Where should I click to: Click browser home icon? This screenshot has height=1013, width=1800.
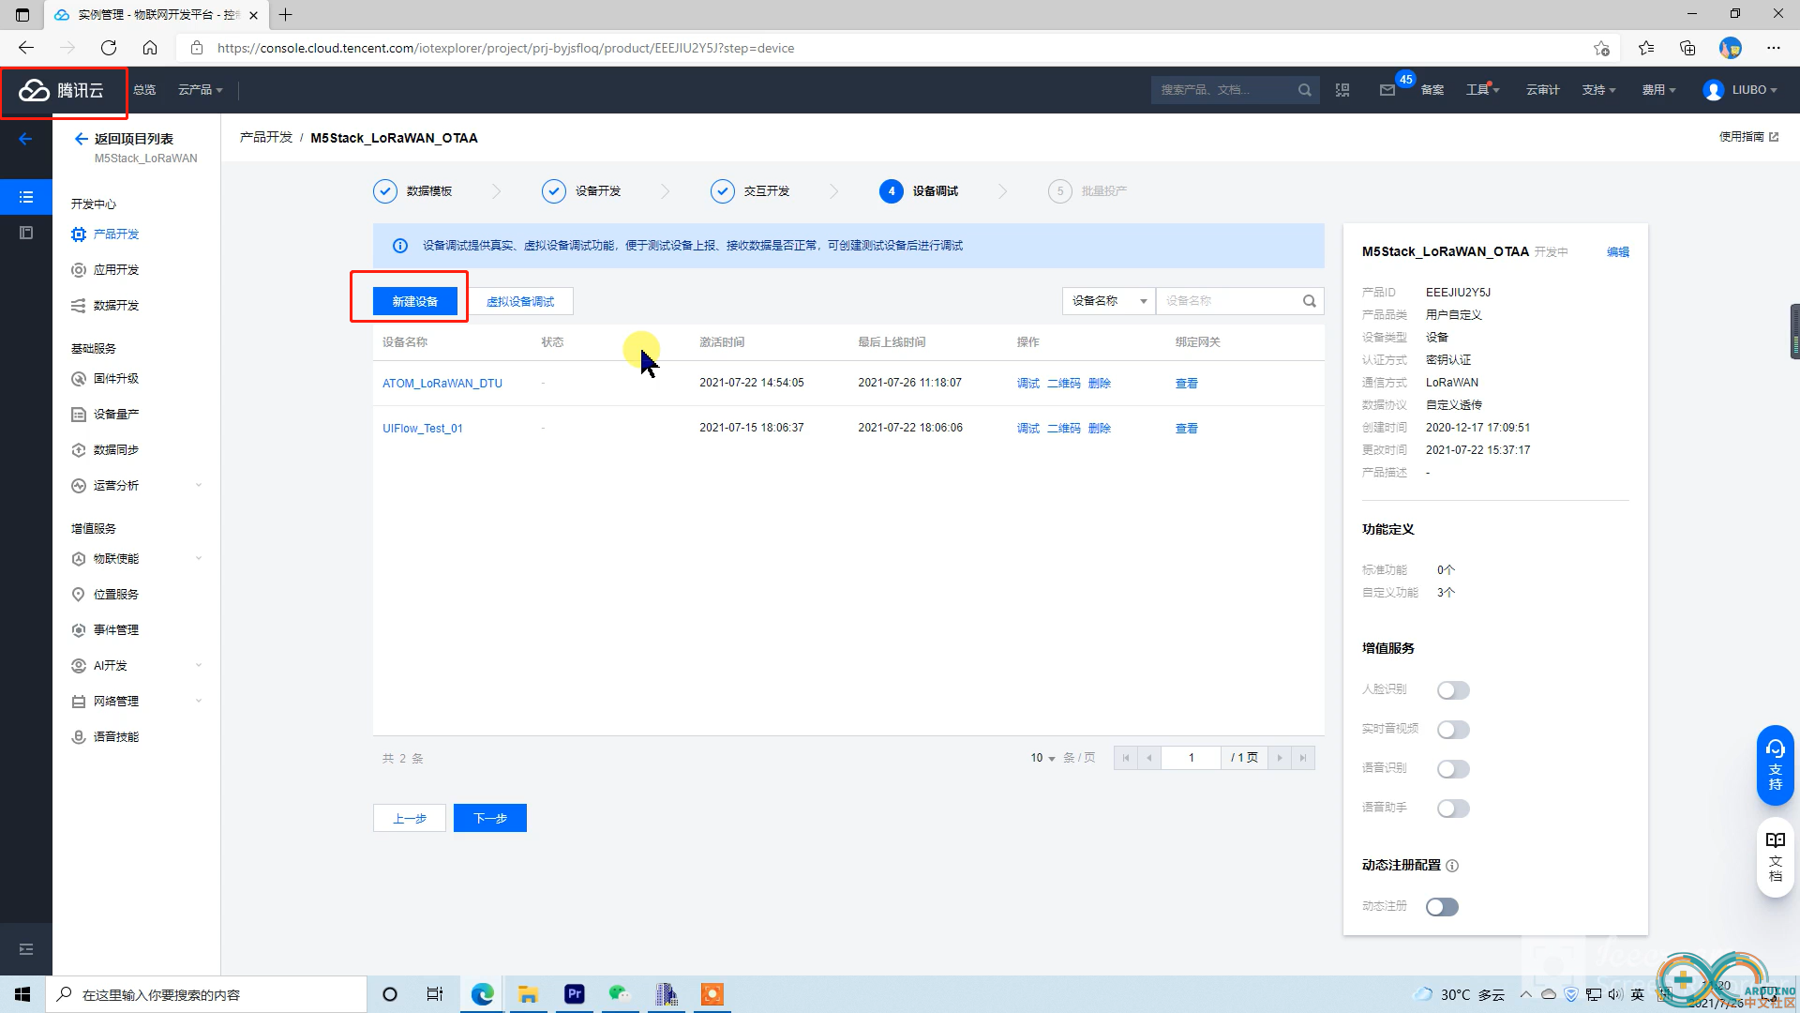tap(150, 48)
